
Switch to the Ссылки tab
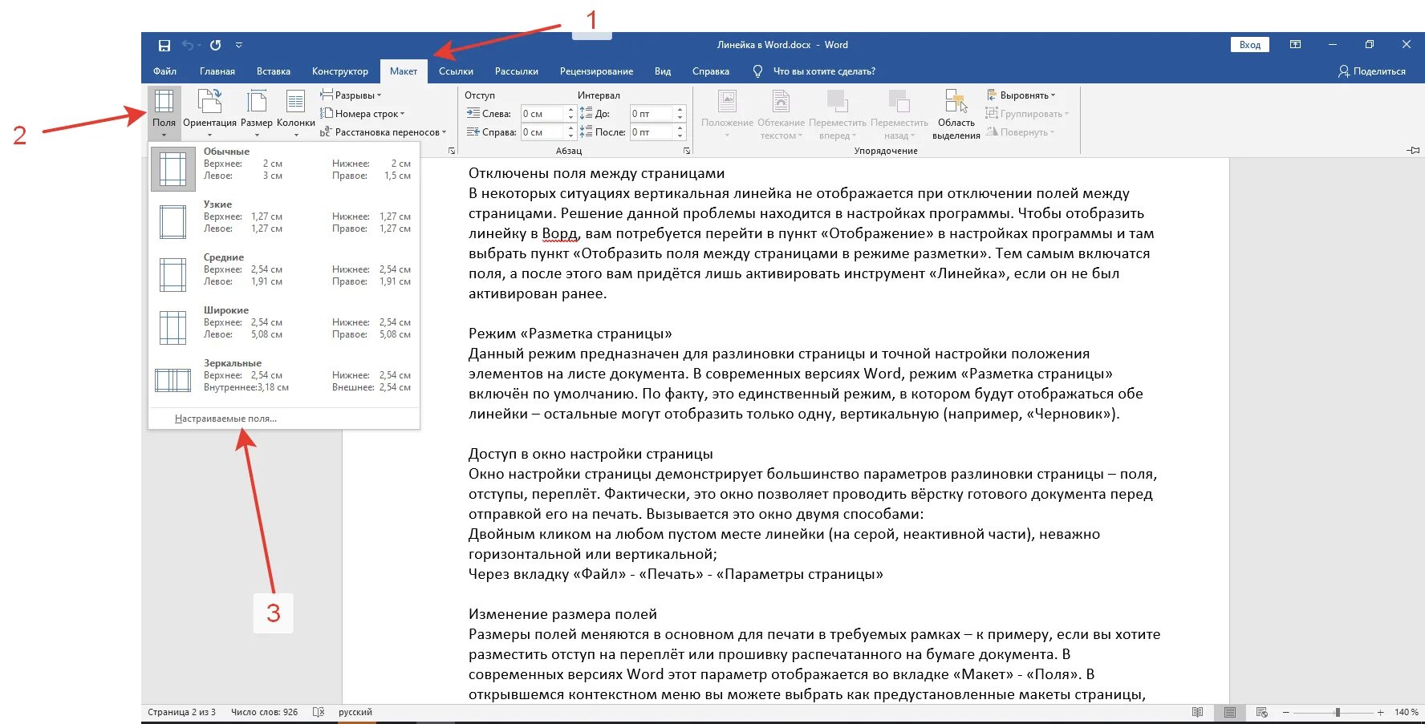(456, 71)
